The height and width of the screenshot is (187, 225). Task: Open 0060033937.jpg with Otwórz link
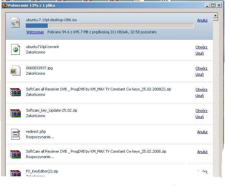201,68
